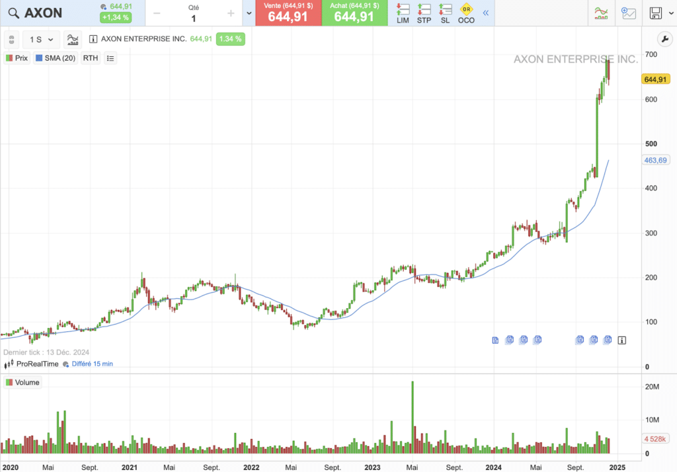677x472 pixels.
Task: Collapse the order bar with double chevron
Action: pyautogui.click(x=486, y=13)
